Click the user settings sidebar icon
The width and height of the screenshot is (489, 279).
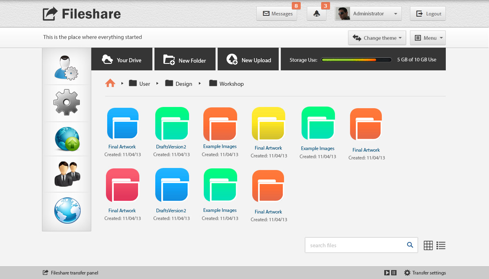pos(66,67)
